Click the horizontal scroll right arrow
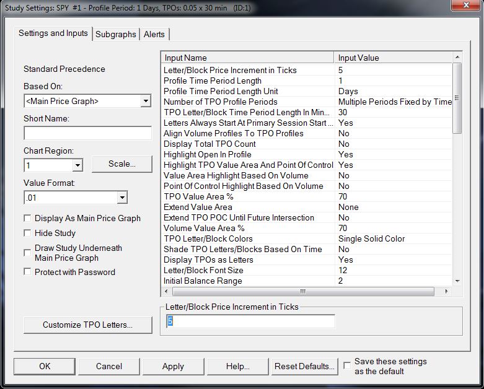This screenshot has height=389, width=484. click(446, 291)
